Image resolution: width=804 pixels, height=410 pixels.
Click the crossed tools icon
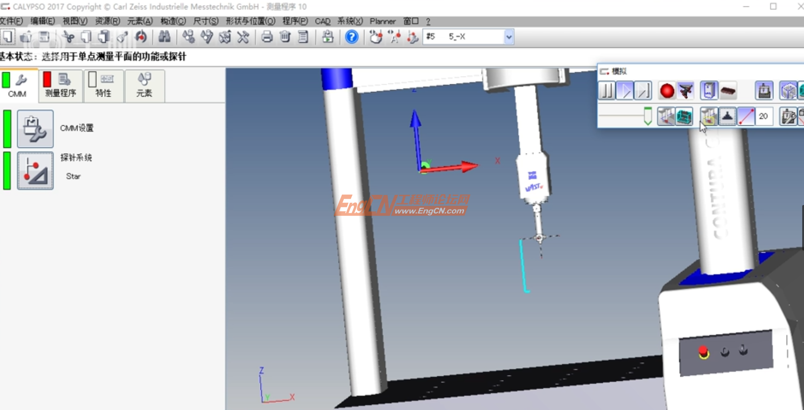coord(243,37)
